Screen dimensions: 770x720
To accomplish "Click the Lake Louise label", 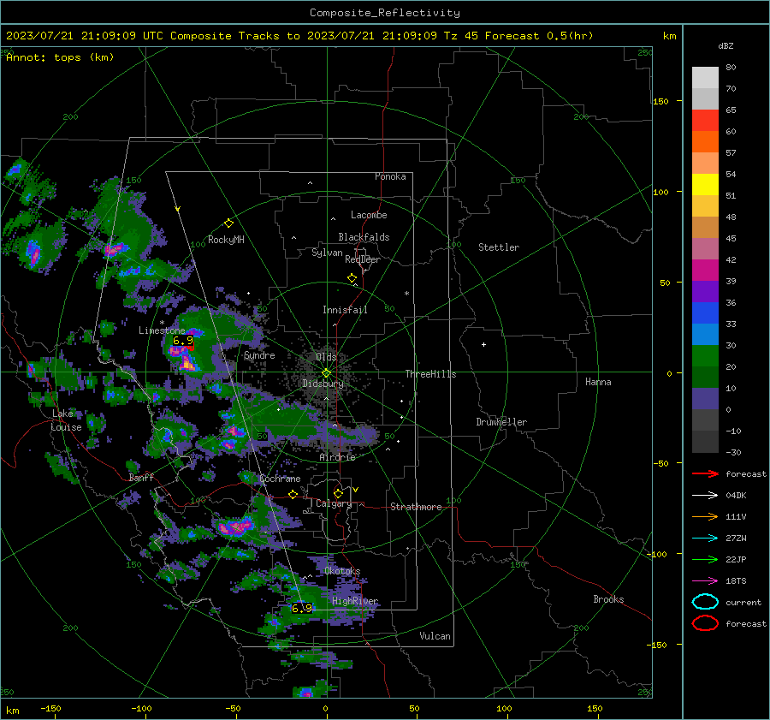I will (66, 420).
